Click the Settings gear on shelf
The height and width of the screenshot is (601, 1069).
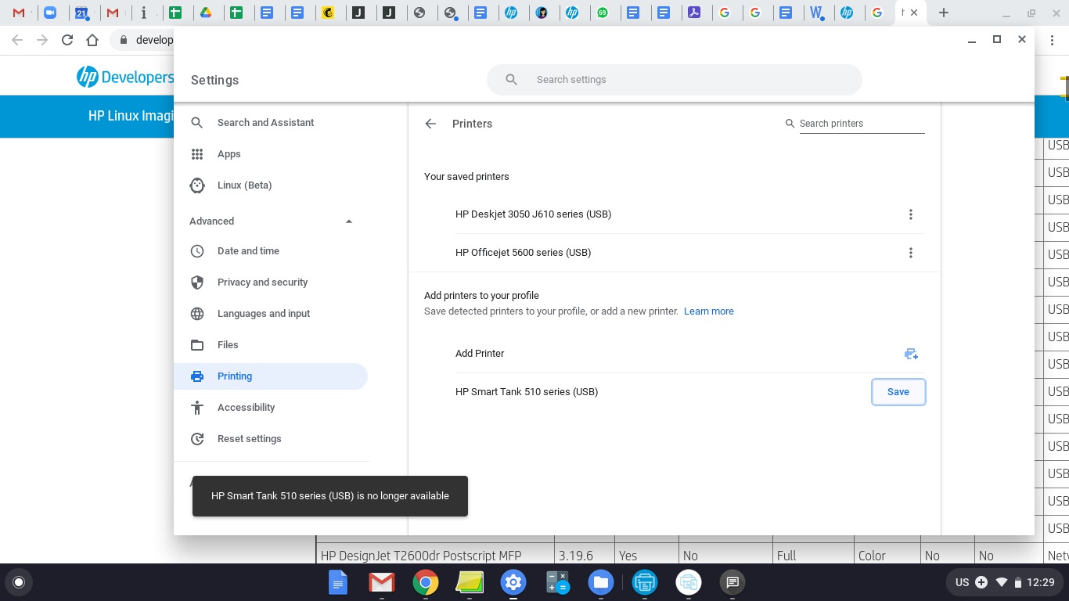[513, 582]
